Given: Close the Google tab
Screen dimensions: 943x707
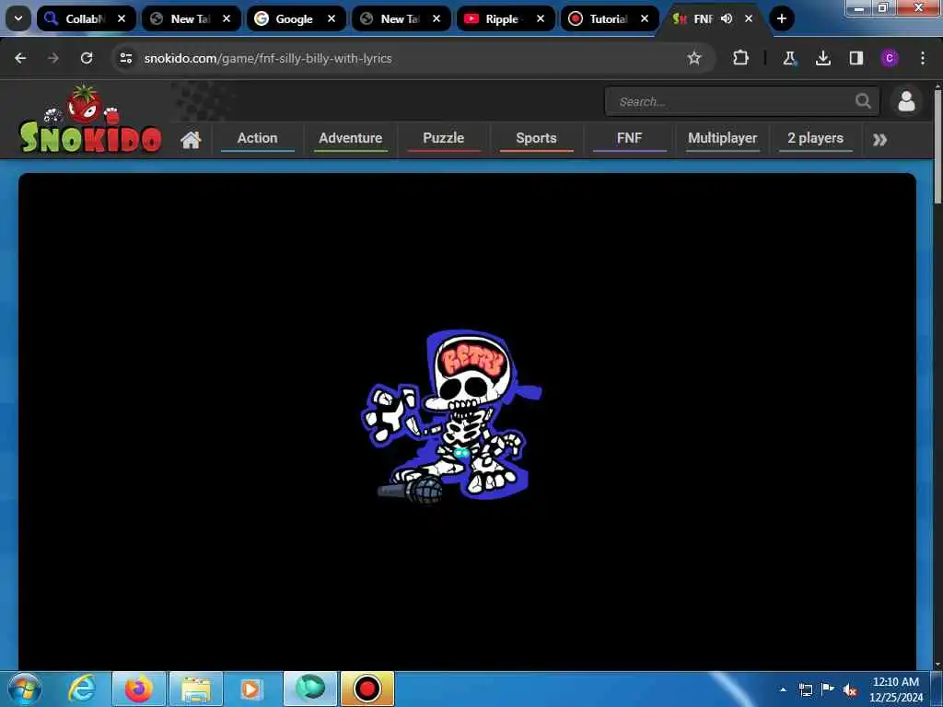Looking at the screenshot, I should (x=332, y=18).
